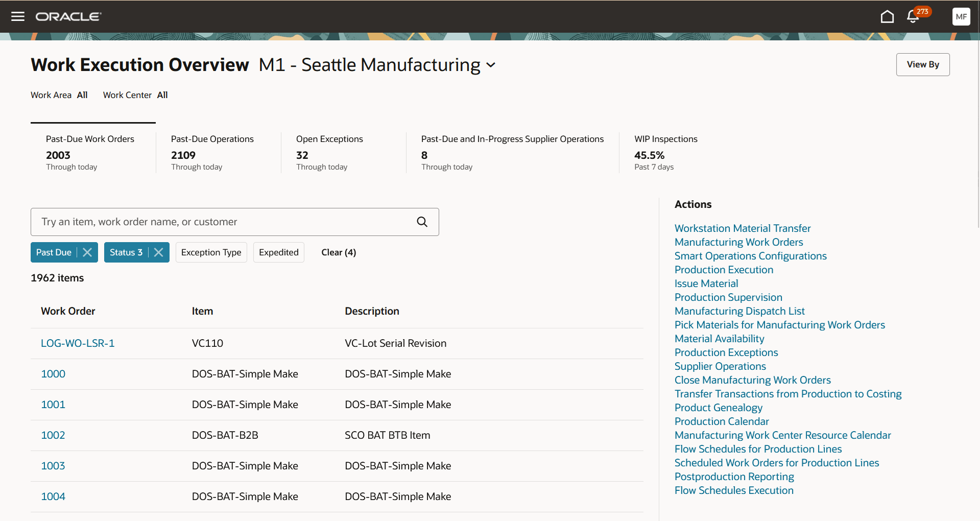The image size is (980, 521).
Task: Select the Past-Due Work Orders tab
Action: click(x=93, y=152)
